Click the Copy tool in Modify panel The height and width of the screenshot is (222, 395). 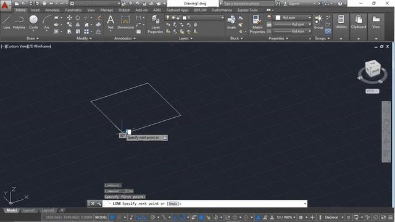[69, 25]
